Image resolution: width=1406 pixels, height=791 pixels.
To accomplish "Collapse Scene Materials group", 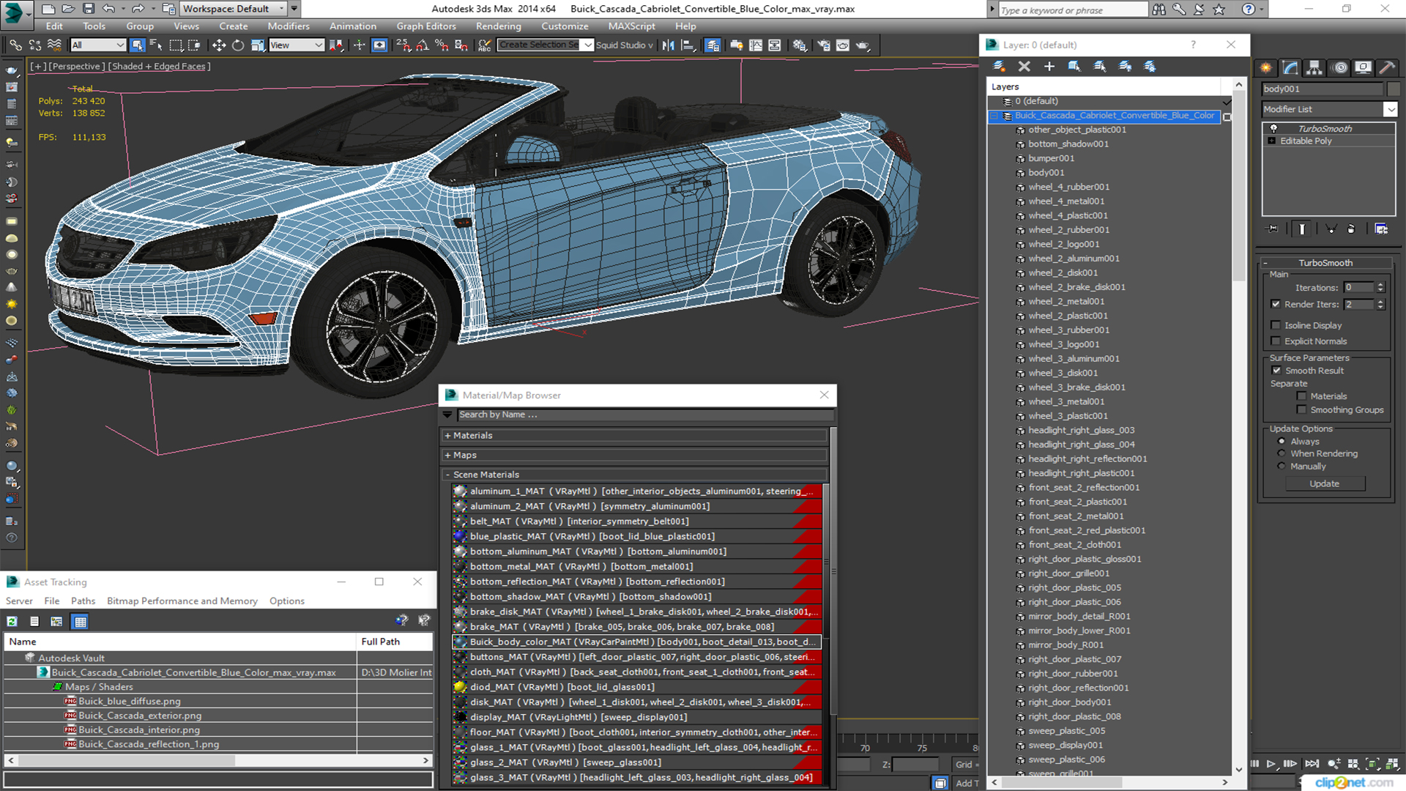I will 447,475.
